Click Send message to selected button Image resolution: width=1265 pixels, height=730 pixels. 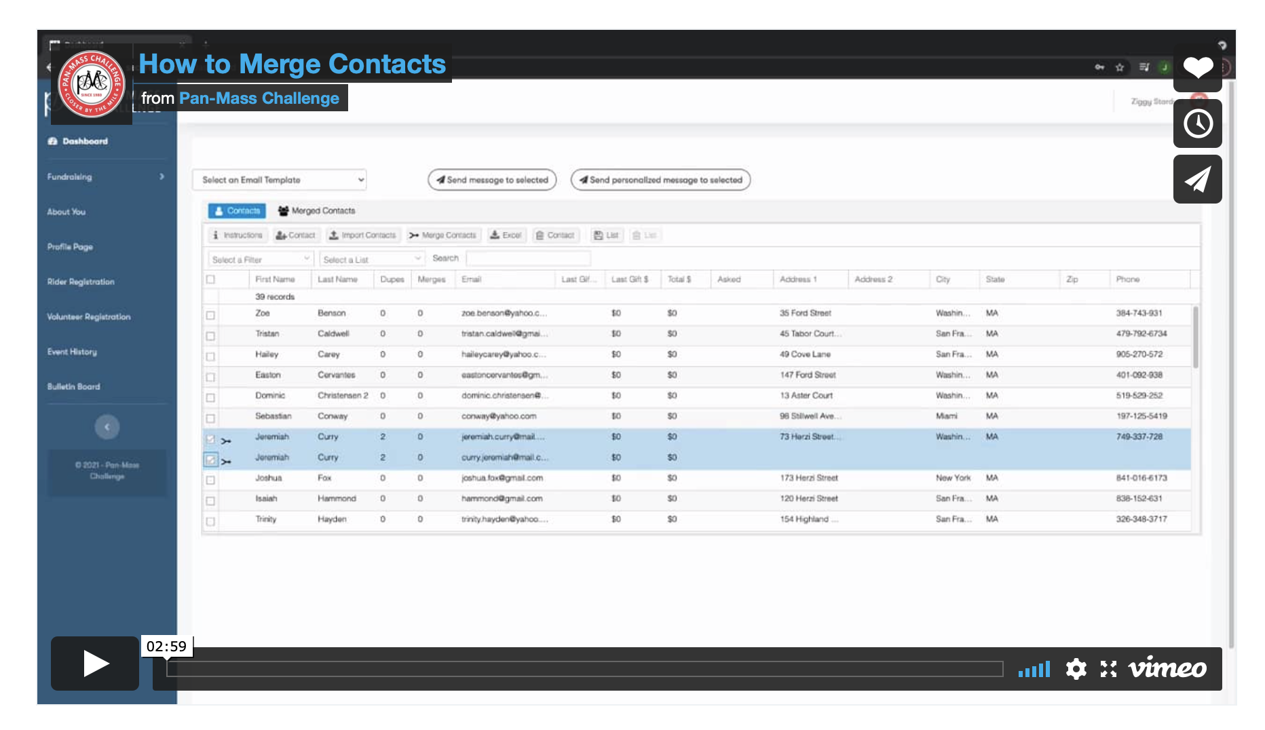point(492,180)
